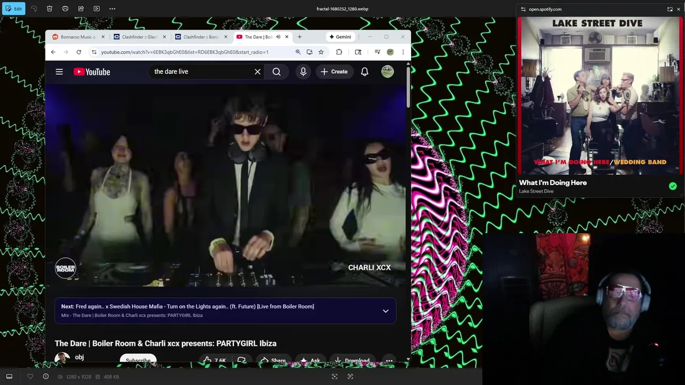The height and width of the screenshot is (385, 685).
Task: Open the YouTube account avatar menu
Action: click(387, 72)
